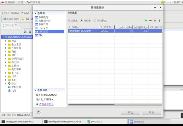Screen dimensions: 183x126
Task: Click the application logo icon in top panel
Action: tap(3, 2)
